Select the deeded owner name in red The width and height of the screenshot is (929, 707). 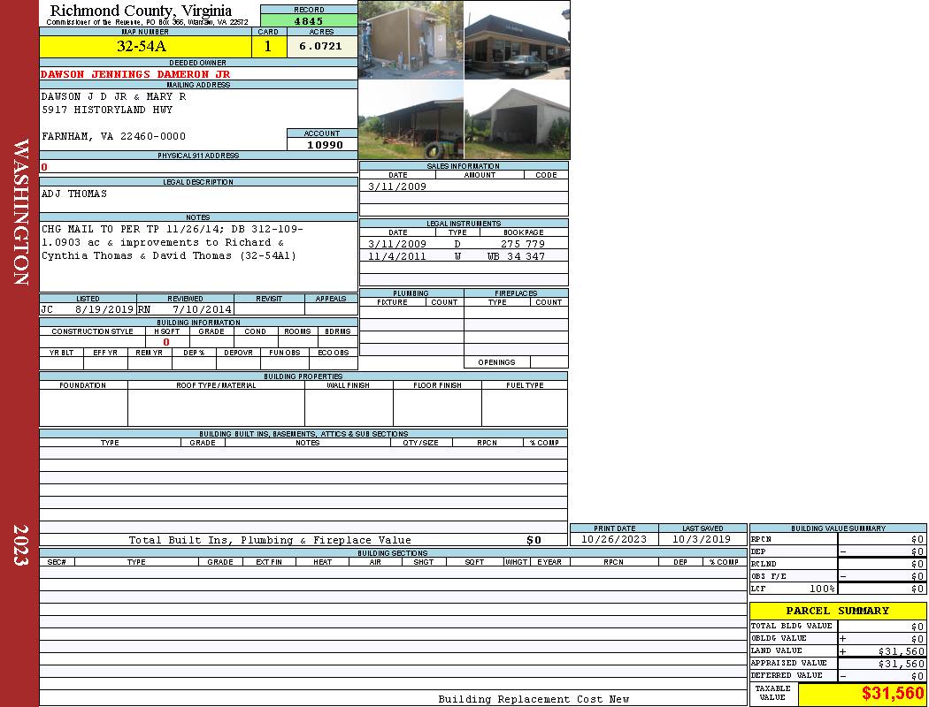click(135, 74)
